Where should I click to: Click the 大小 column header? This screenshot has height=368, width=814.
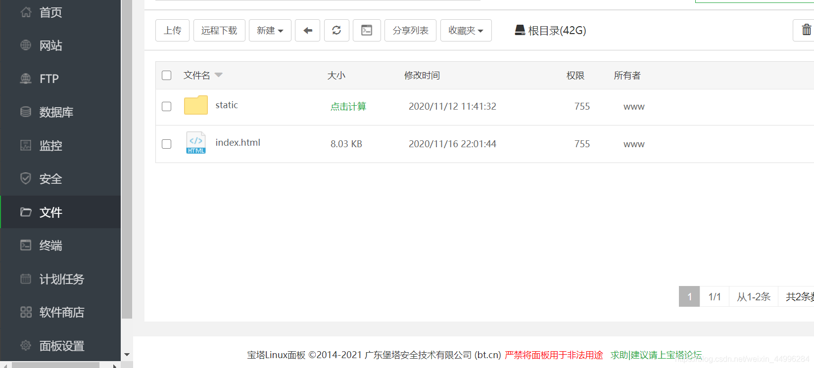click(x=336, y=75)
